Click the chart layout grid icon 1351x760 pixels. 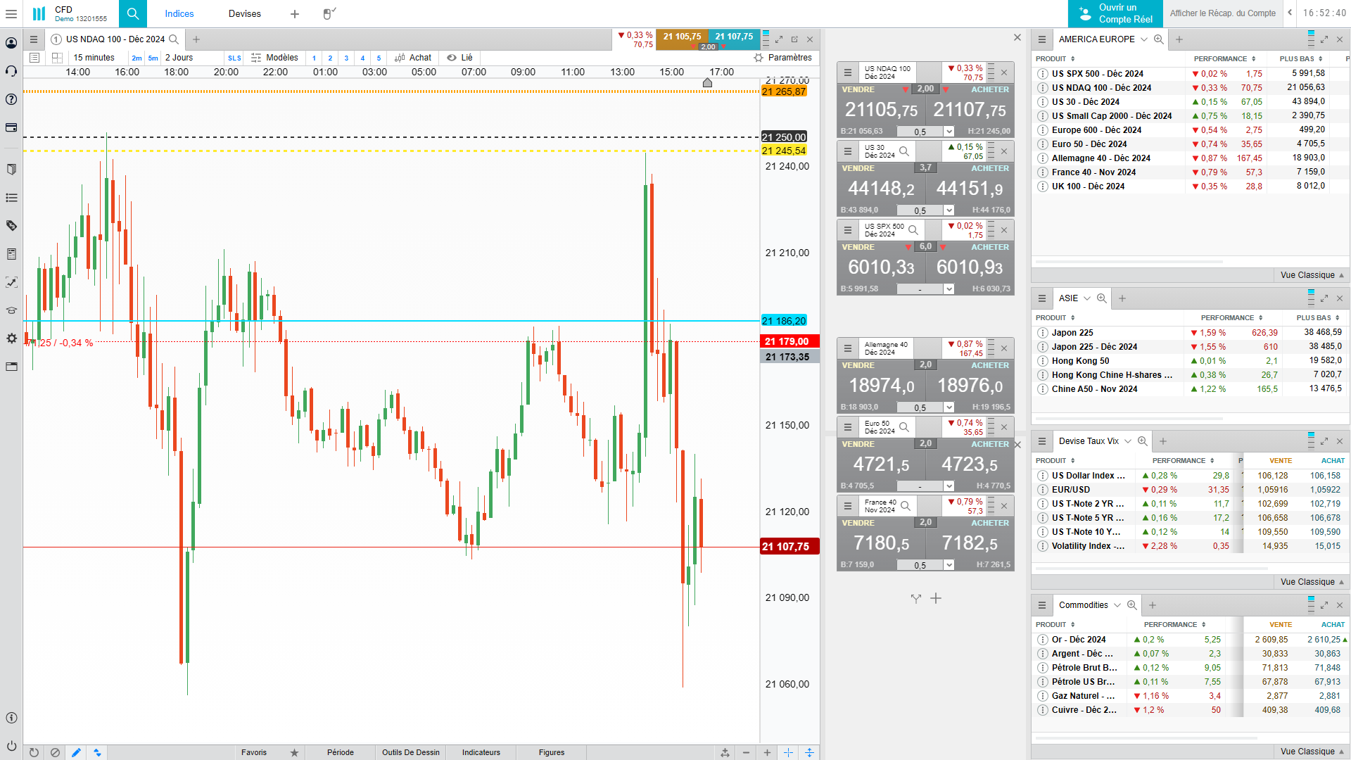(57, 58)
